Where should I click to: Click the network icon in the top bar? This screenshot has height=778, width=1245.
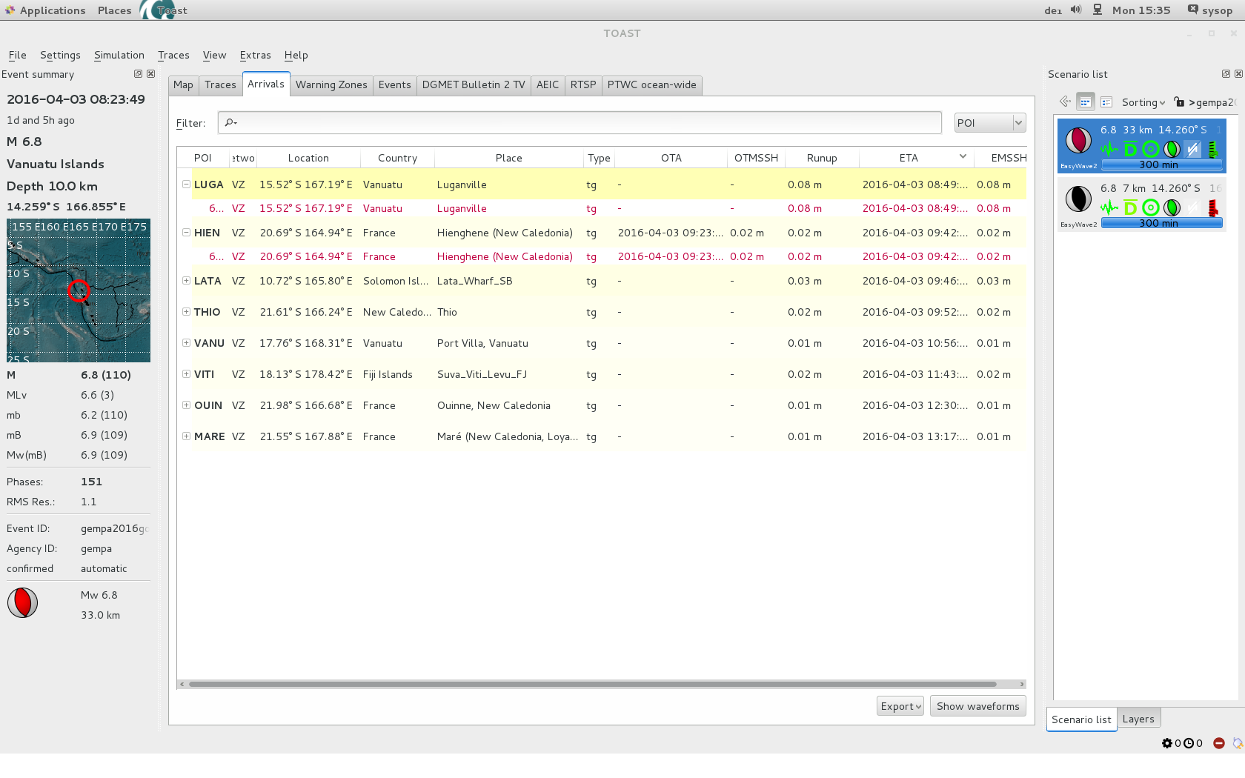(1098, 10)
